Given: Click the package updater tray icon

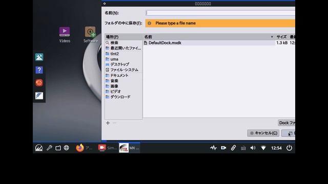Looking at the screenshot, I should (x=243, y=148).
